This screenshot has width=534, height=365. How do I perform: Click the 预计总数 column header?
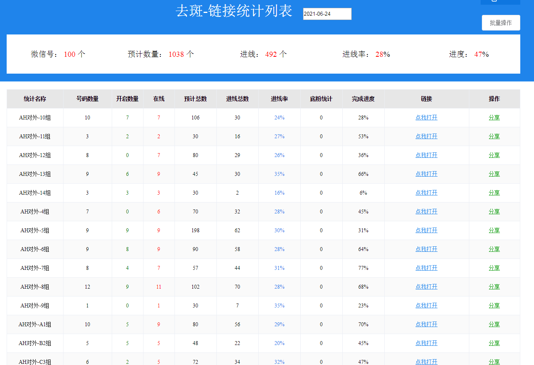click(195, 99)
